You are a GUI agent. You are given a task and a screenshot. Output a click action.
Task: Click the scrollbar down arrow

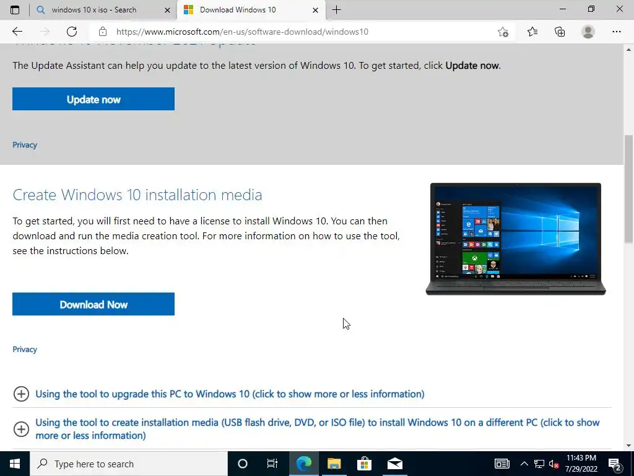pos(629,446)
